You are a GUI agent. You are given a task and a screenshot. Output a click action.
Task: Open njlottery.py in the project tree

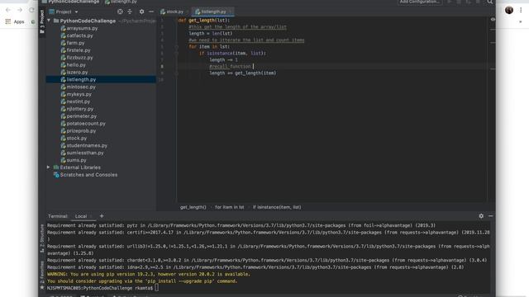click(80, 109)
